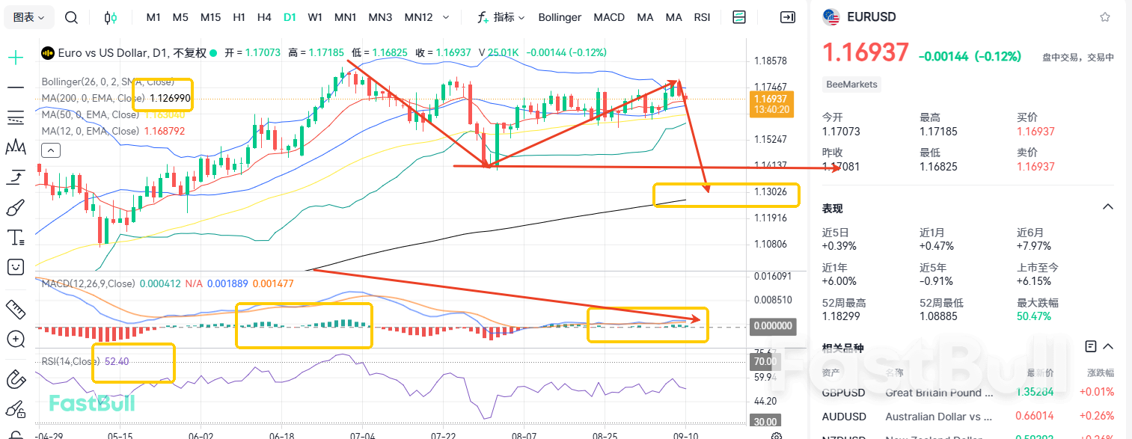Choose the text annotation tool
This screenshot has width=1132, height=439.
(16, 238)
